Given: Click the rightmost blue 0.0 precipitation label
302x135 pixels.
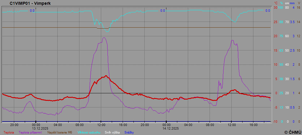Looking at the screenshot, I should [x=268, y=10].
